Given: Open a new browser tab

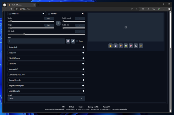Looking at the screenshot, I should coord(38,5).
